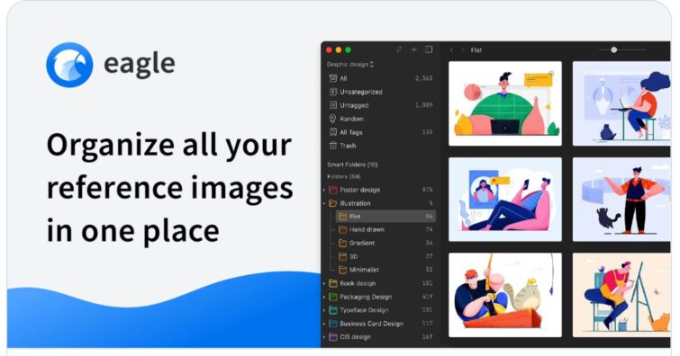
Task: Open the fisherman with cat illustration thumbnail
Action: tap(505, 295)
